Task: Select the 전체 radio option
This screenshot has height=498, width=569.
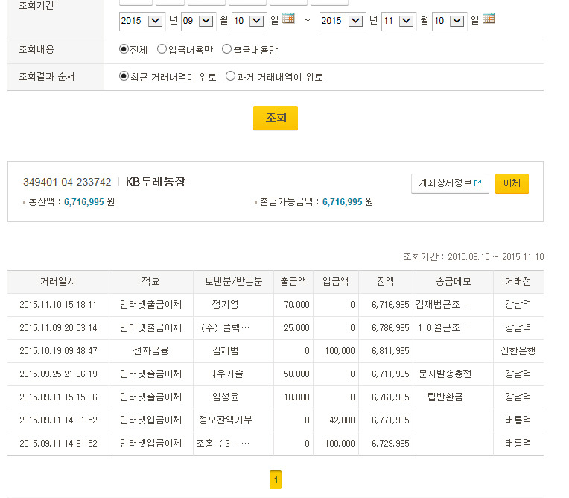Action: (124, 50)
